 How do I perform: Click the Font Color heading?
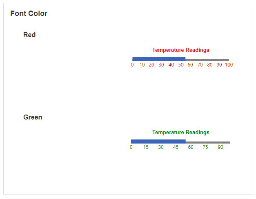click(x=29, y=13)
